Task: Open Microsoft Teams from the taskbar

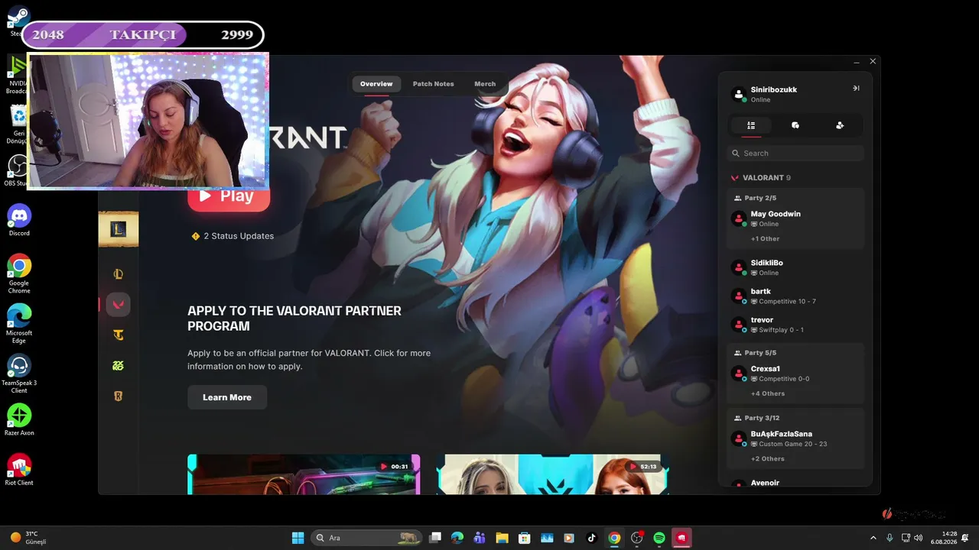Action: tap(480, 538)
